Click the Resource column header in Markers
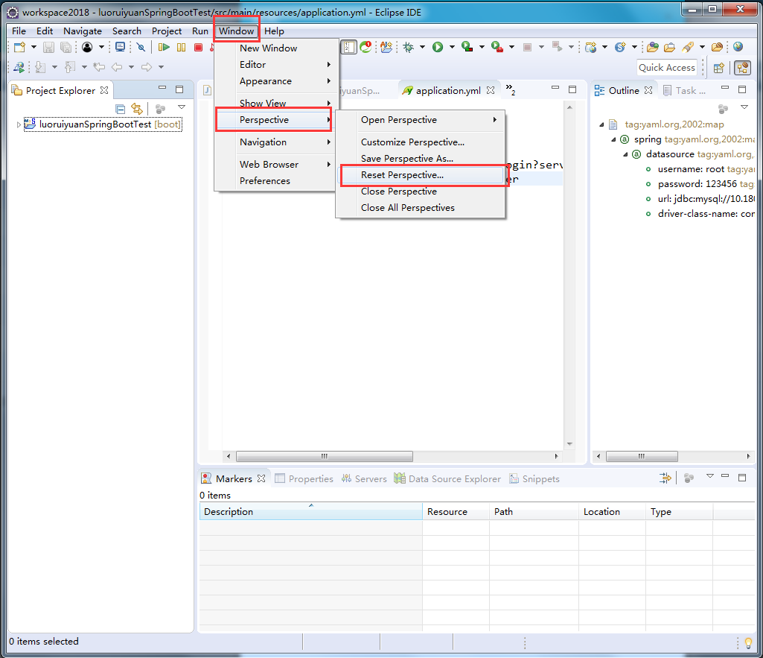This screenshot has width=763, height=658. 456,511
